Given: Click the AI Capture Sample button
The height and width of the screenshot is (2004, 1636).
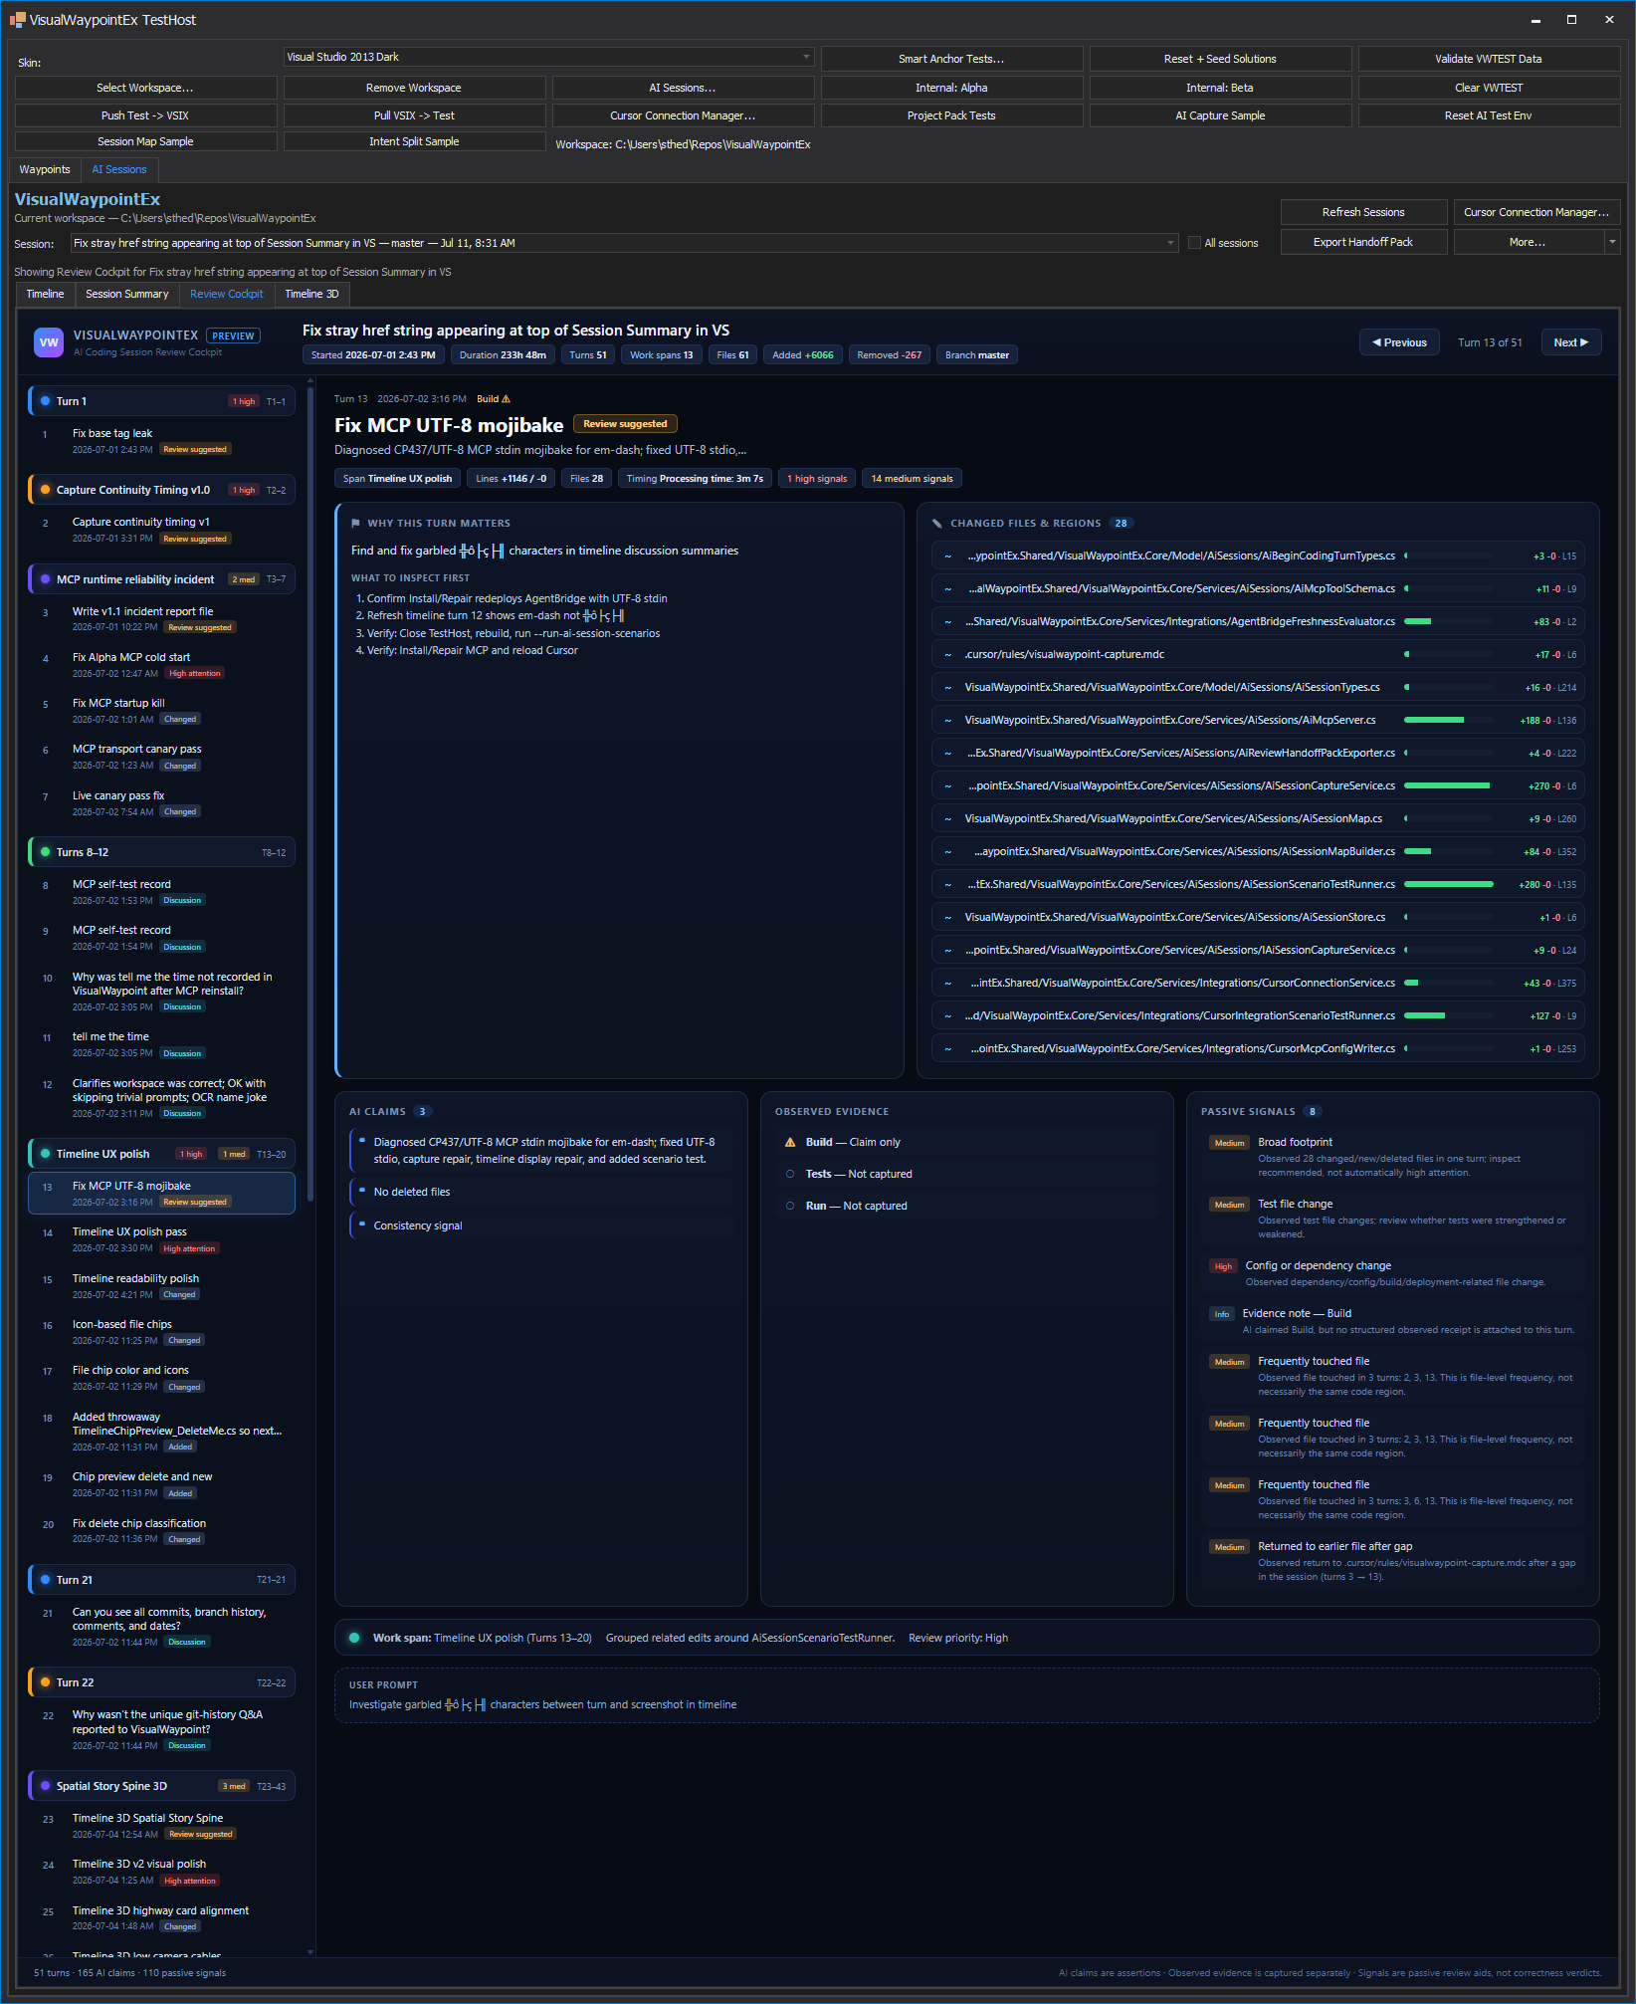Looking at the screenshot, I should 1220,115.
